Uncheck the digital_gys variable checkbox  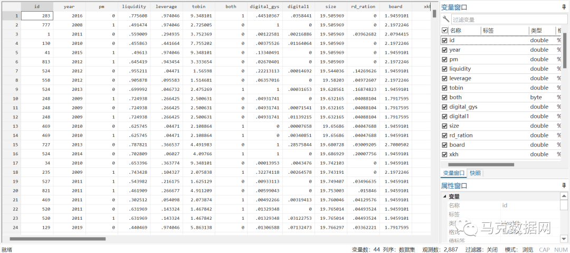(x=444, y=107)
